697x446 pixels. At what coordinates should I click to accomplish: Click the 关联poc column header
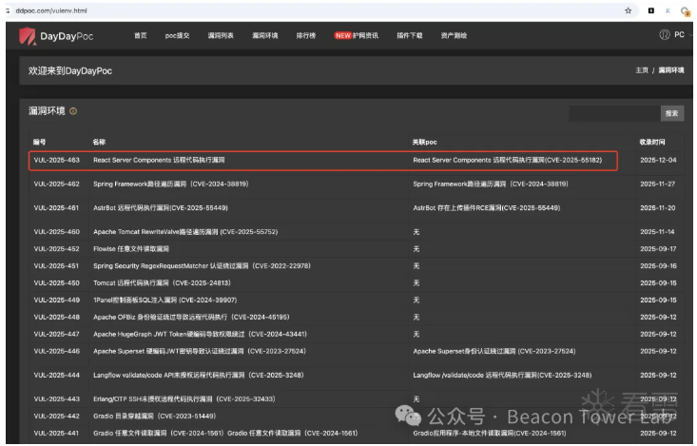click(x=424, y=143)
